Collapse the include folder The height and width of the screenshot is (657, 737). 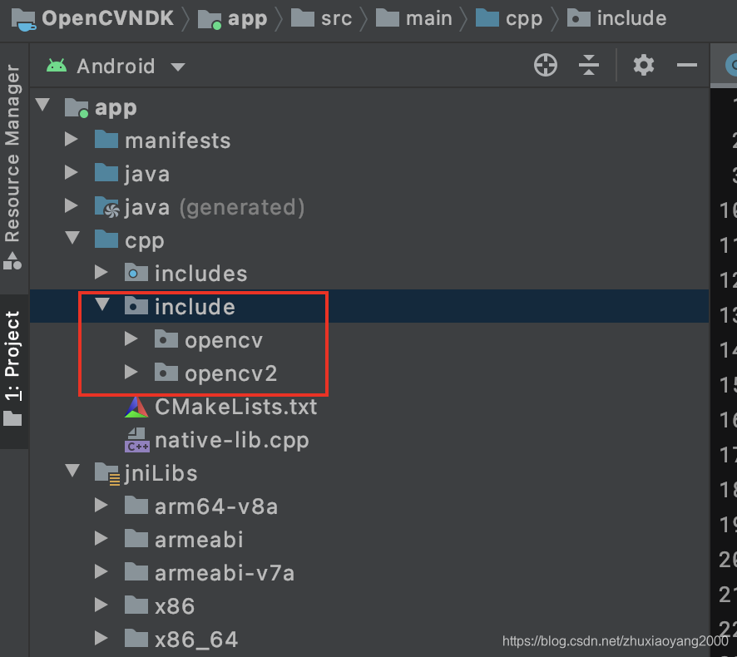click(102, 304)
